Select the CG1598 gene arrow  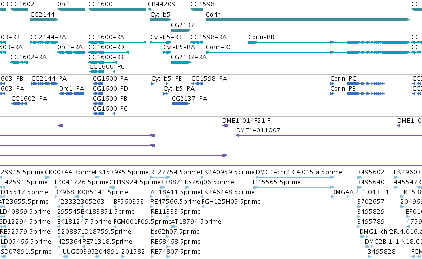196,9
